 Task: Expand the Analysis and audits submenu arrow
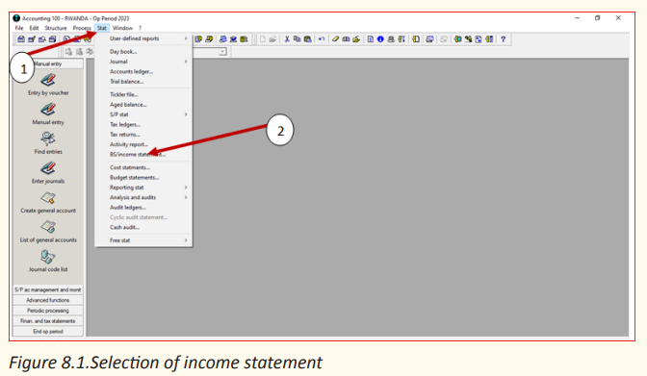click(x=186, y=197)
